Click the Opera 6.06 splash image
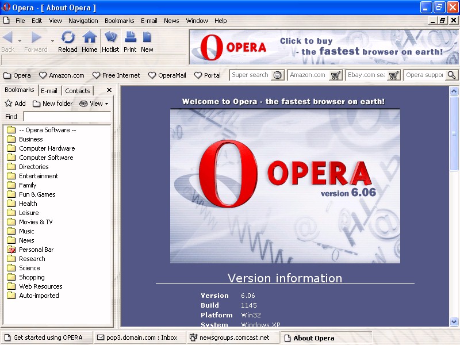The width and height of the screenshot is (460, 345). [x=285, y=186]
